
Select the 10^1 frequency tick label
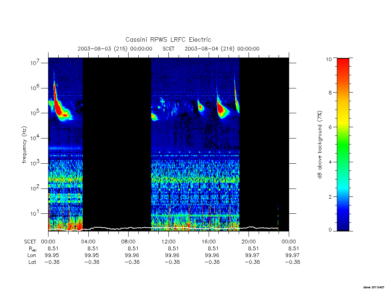tap(35, 213)
